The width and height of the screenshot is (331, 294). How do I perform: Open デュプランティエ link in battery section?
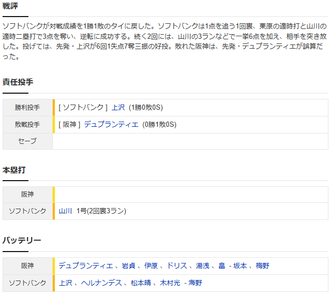click(86, 266)
